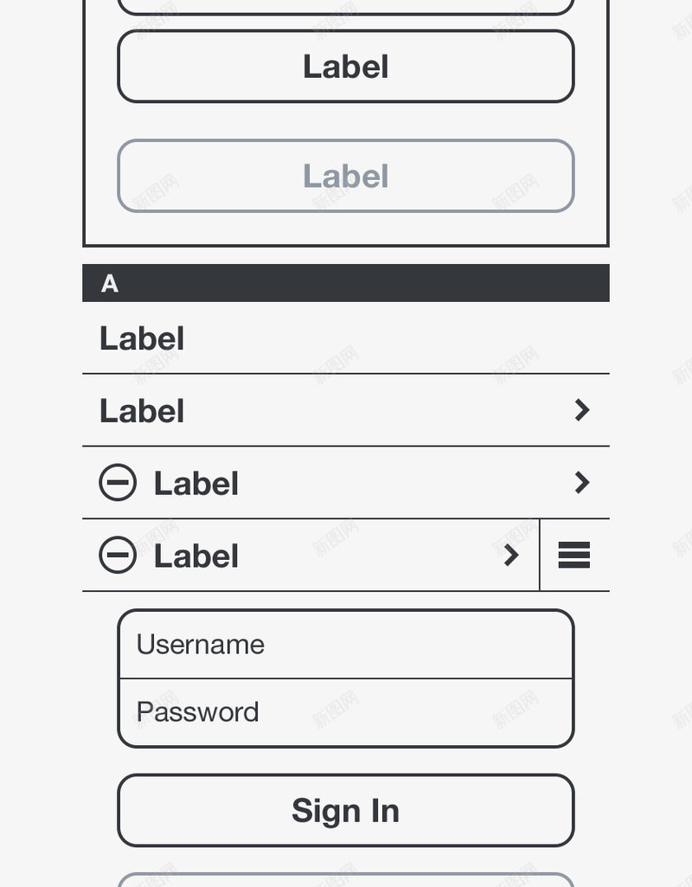Focus the Username input field
This screenshot has width=692, height=887.
(x=346, y=645)
